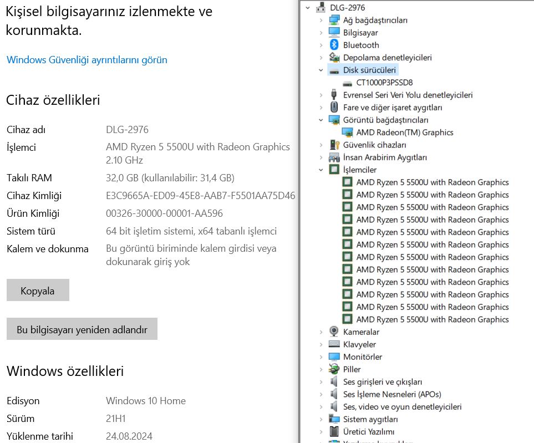Click the İşlemciler processor chip icon
This screenshot has height=443, width=534.
click(x=334, y=170)
